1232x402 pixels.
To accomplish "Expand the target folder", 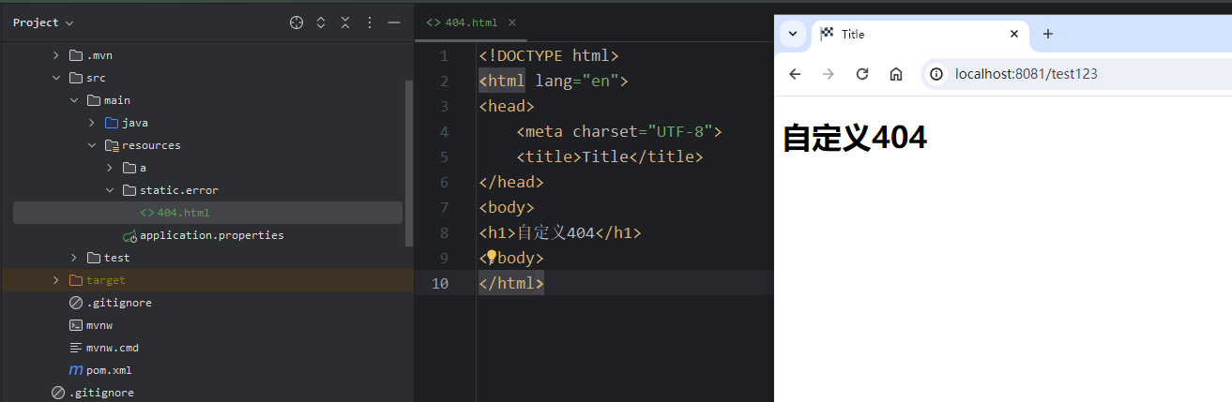I will pyautogui.click(x=56, y=280).
